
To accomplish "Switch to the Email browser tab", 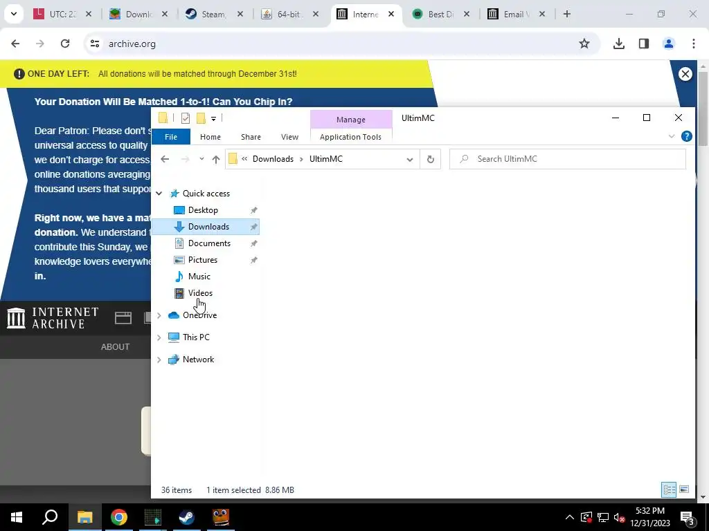I will pyautogui.click(x=517, y=15).
